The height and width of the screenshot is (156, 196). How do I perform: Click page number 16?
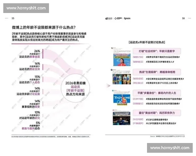pos(183,18)
